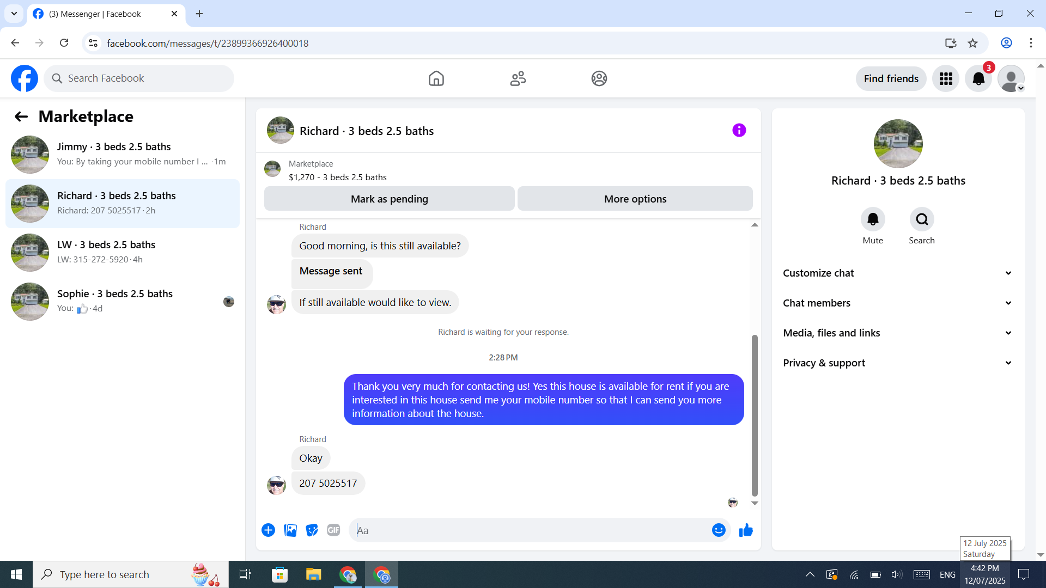Click the purple conversation info icon

[739, 131]
